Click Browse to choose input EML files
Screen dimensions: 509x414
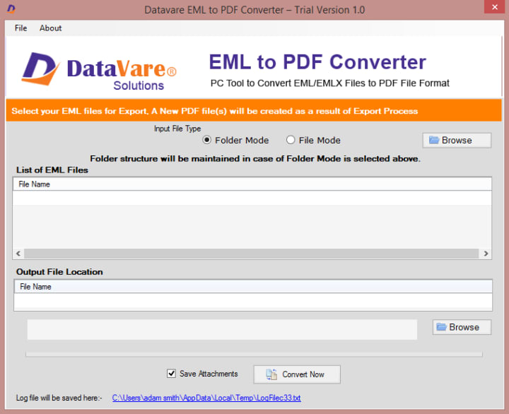pyautogui.click(x=457, y=141)
